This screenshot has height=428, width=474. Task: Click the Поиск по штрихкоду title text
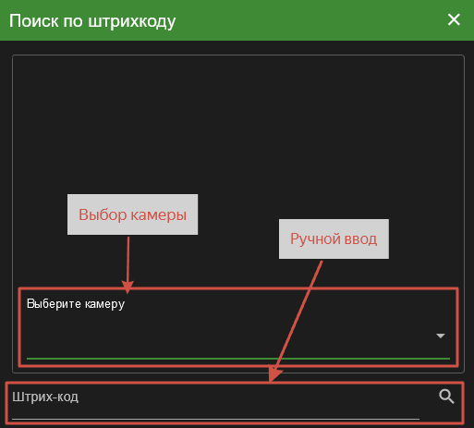tap(92, 21)
